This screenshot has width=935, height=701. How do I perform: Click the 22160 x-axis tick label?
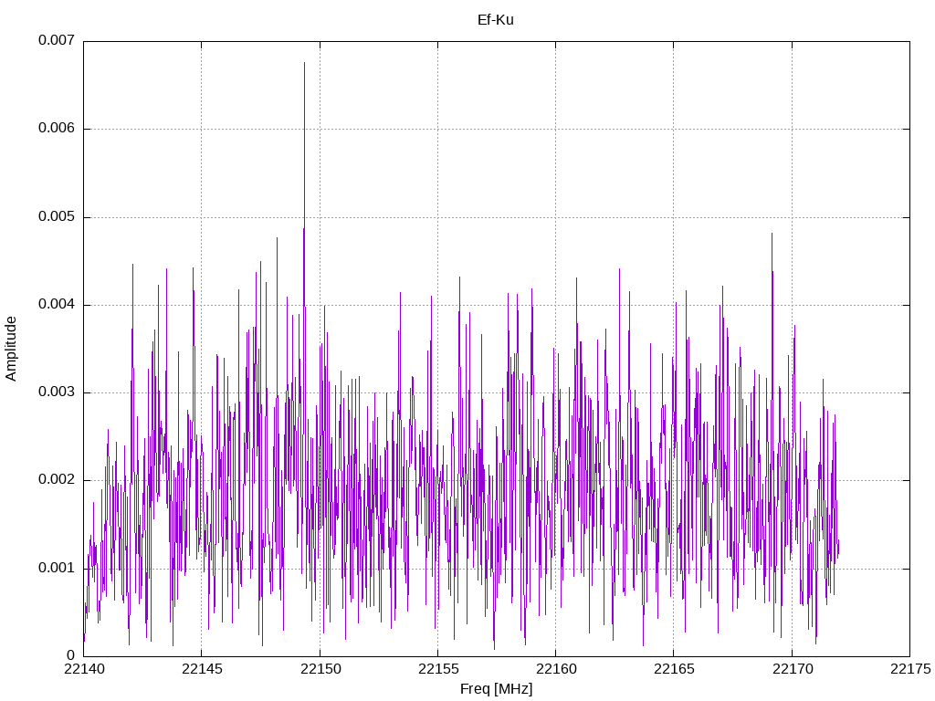pos(556,669)
